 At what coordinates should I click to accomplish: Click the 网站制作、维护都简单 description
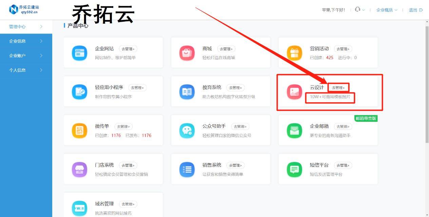[115, 58]
